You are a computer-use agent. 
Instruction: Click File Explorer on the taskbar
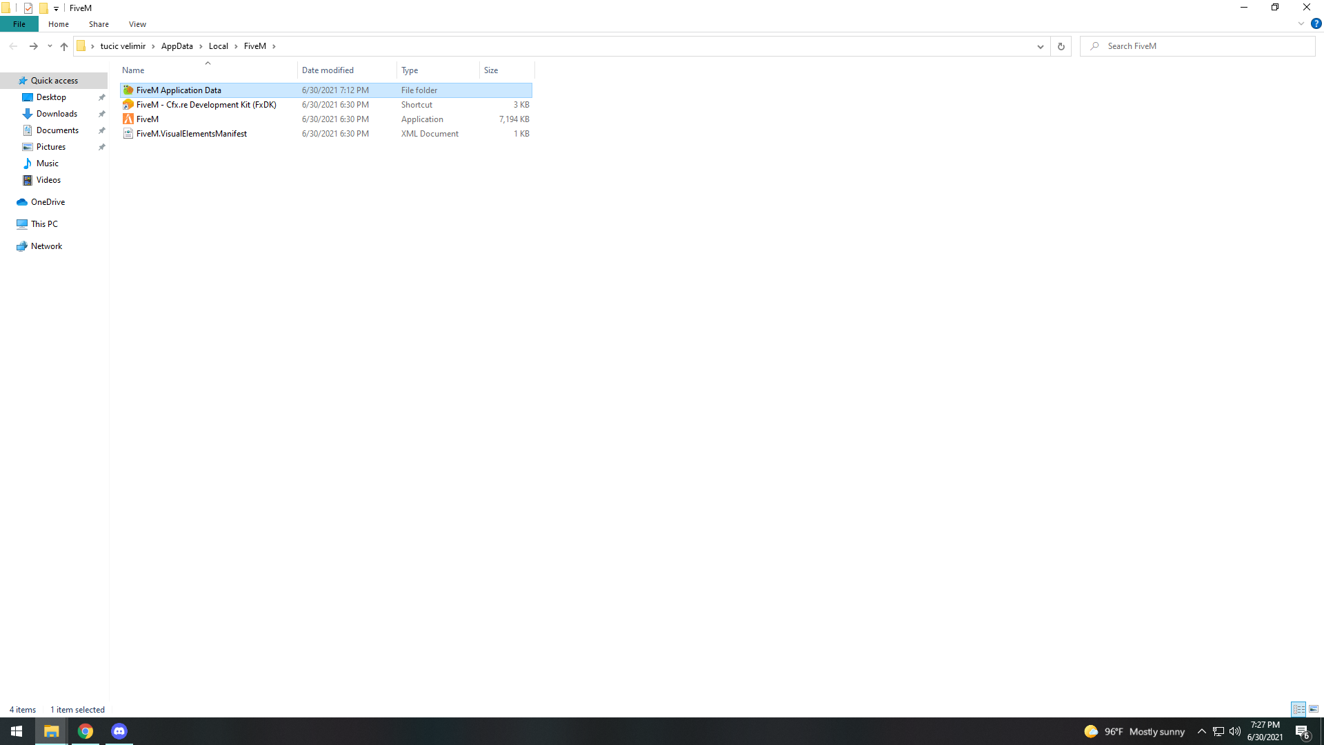[52, 731]
